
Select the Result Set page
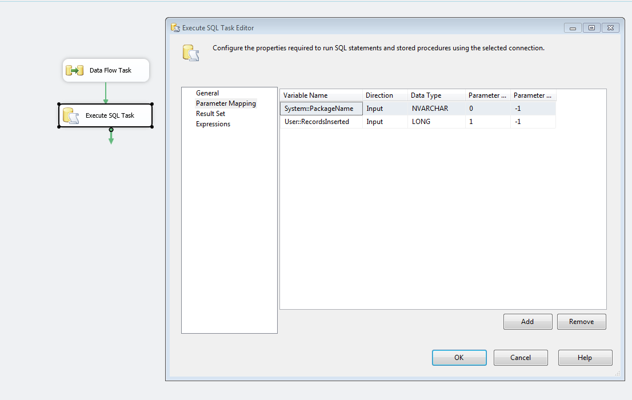210,113
